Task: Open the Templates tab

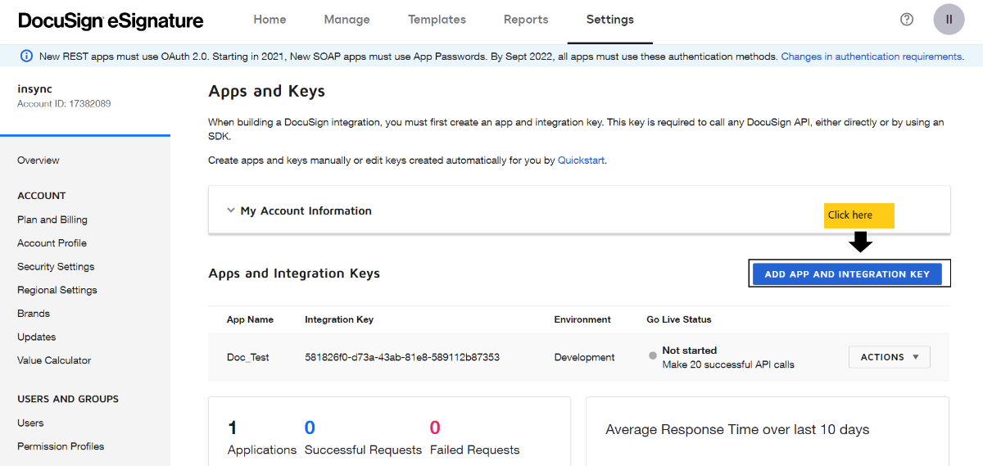Action: pyautogui.click(x=437, y=20)
